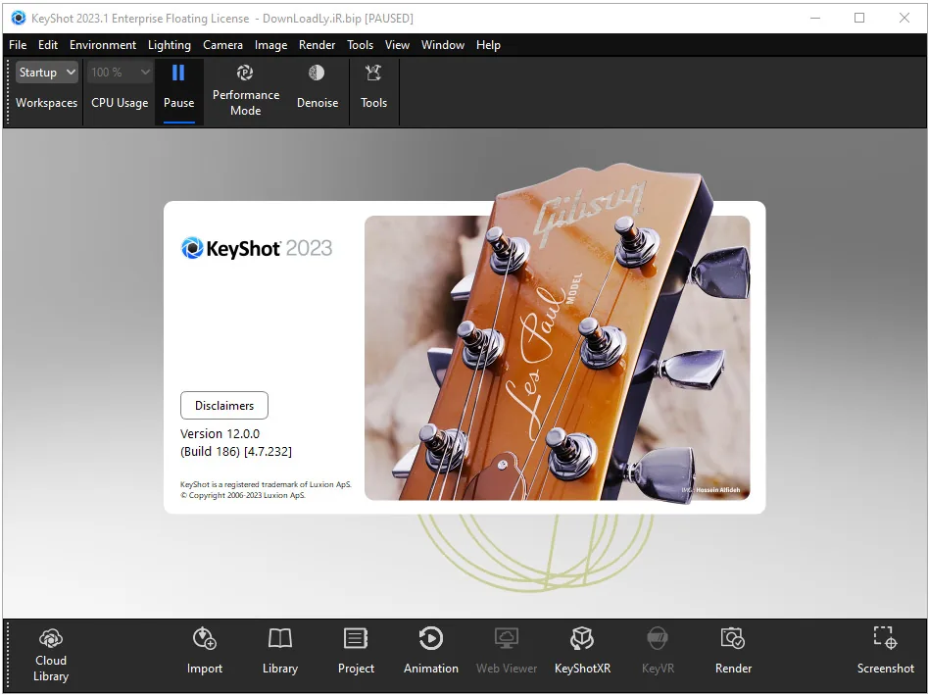This screenshot has height=695, width=929.
Task: Click the Les Paul guitar splash image
Action: (557, 357)
